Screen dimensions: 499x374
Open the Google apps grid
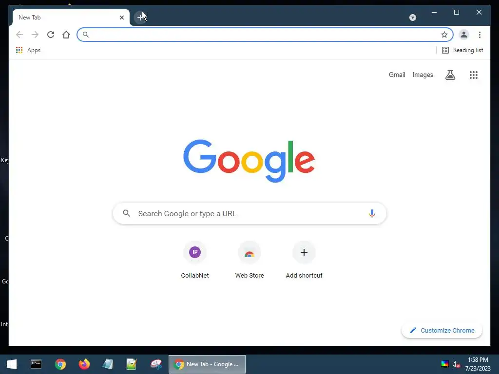click(x=474, y=75)
